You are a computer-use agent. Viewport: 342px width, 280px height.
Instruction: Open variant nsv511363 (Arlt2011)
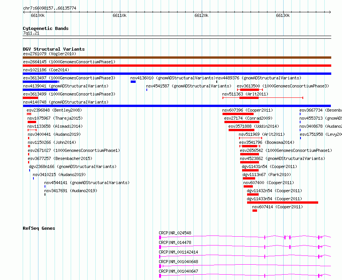pyautogui.click(x=245, y=94)
